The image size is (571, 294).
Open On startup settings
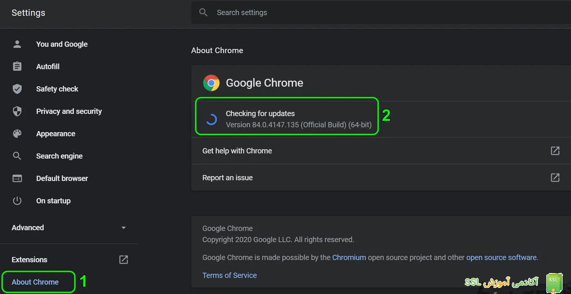[54, 201]
